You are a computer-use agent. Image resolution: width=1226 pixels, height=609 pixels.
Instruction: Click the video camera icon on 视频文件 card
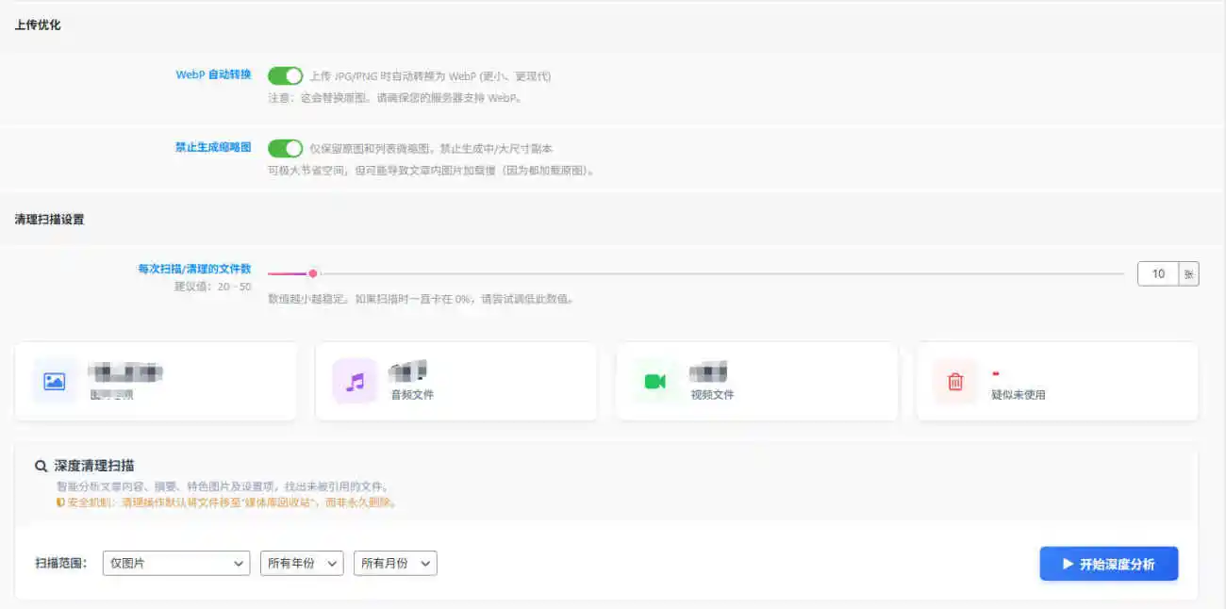click(655, 381)
